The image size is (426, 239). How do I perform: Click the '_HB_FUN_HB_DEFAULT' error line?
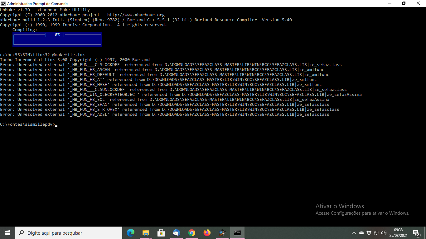(x=165, y=75)
